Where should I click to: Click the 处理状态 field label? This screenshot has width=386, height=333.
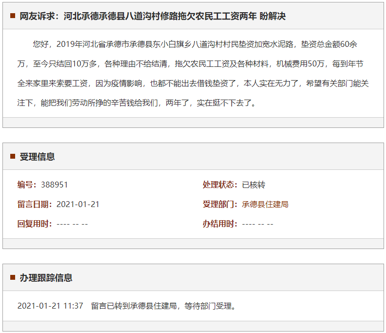(221, 185)
